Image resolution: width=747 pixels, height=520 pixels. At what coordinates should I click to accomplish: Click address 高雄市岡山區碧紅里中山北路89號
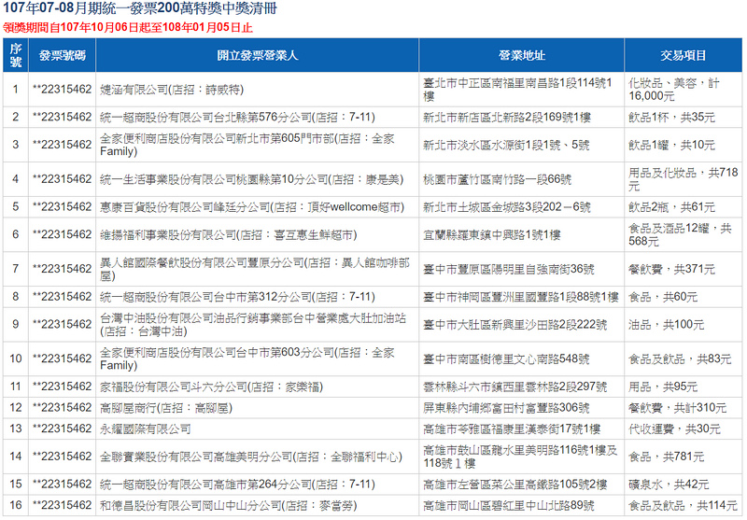(522, 505)
